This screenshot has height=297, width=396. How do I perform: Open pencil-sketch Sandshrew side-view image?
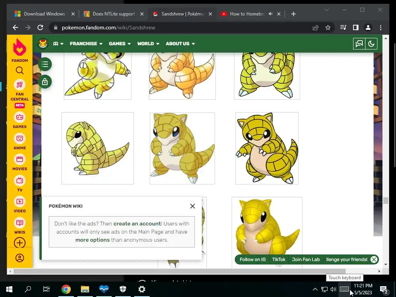[97, 148]
